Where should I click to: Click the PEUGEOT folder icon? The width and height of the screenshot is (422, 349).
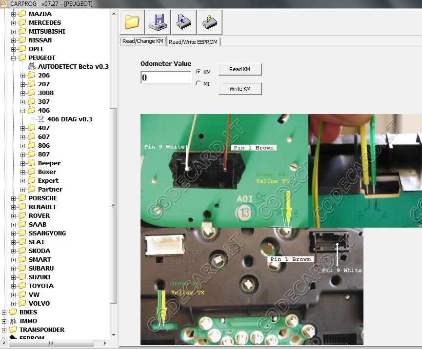(x=22, y=58)
